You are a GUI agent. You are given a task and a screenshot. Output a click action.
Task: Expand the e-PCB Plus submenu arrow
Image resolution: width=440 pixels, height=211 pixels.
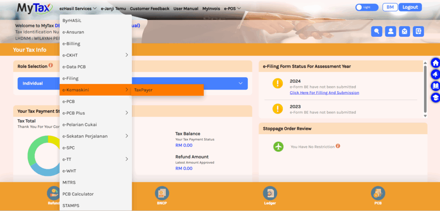[x=127, y=113]
